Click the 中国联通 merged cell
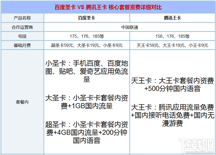Image resolution: width=216 pixels, height=155 pixels. tap(130, 27)
